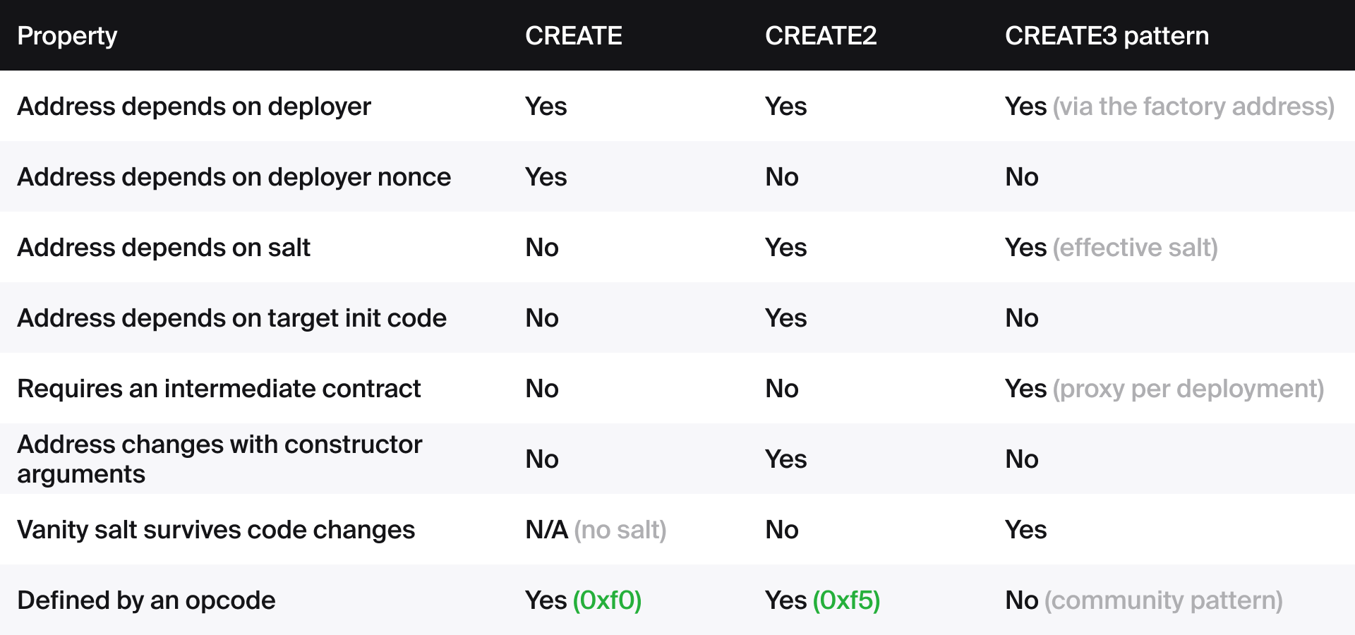The height and width of the screenshot is (635, 1355).
Task: Click the '(effective salt)' note
Action: [x=1135, y=248]
